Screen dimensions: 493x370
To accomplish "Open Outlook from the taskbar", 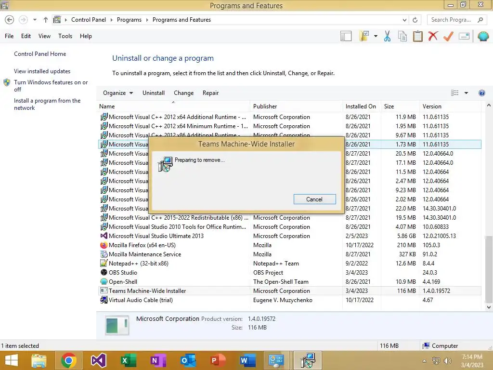I will tap(188, 360).
